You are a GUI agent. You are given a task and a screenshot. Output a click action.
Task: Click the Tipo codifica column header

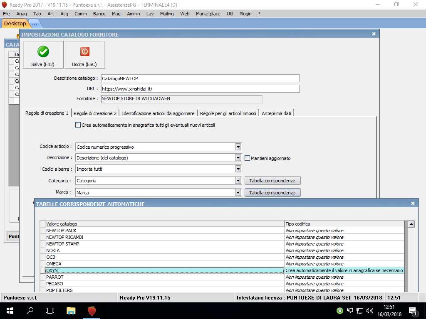tap(344, 224)
